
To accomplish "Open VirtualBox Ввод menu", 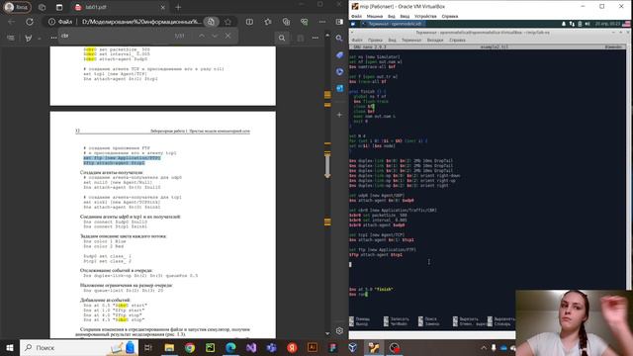I will click(x=405, y=16).
